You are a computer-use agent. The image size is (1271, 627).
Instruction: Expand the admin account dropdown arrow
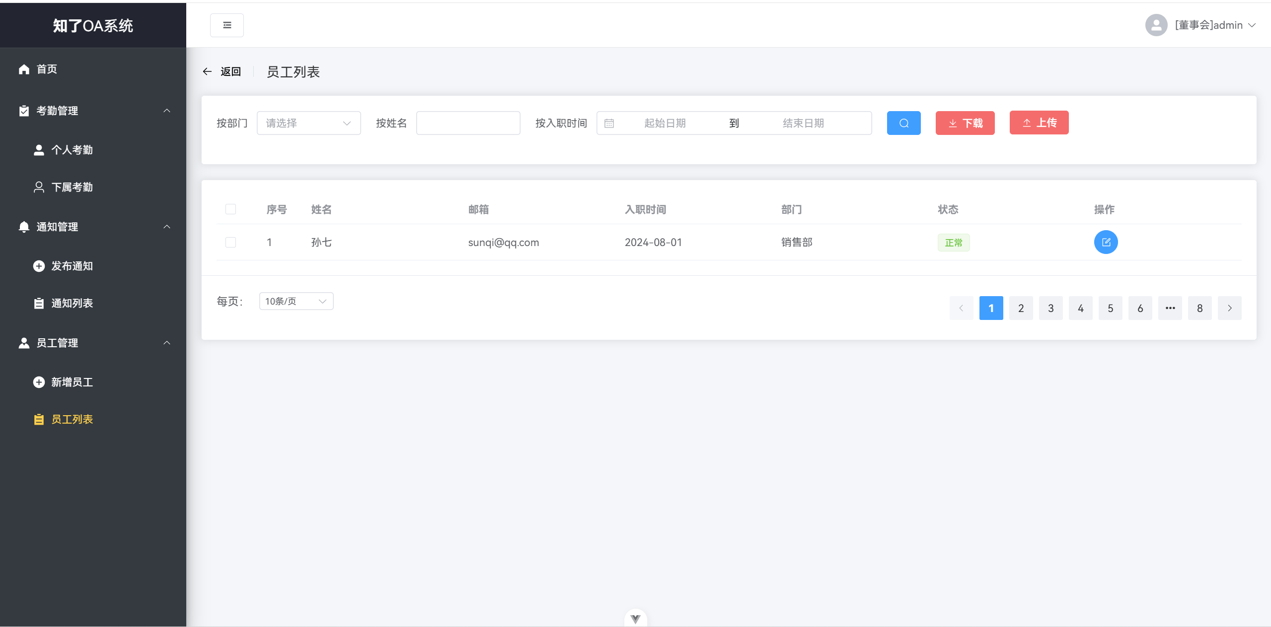click(x=1252, y=25)
